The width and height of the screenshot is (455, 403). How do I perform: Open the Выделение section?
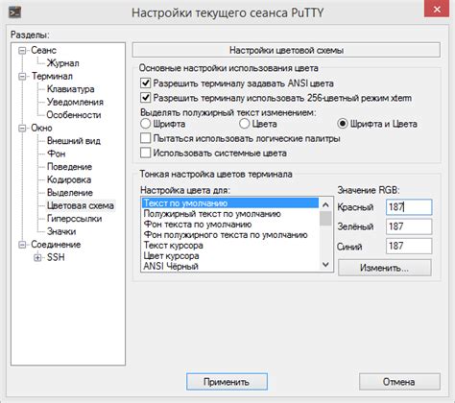[x=70, y=193]
